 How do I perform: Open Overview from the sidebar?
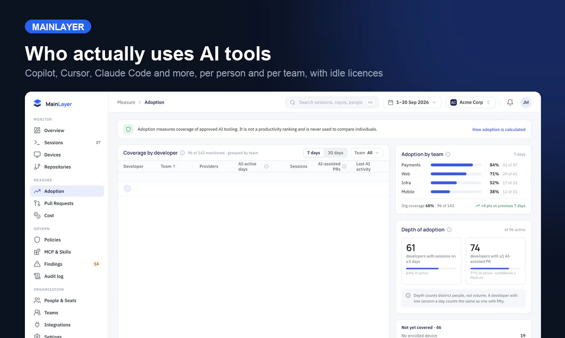pyautogui.click(x=67, y=130)
